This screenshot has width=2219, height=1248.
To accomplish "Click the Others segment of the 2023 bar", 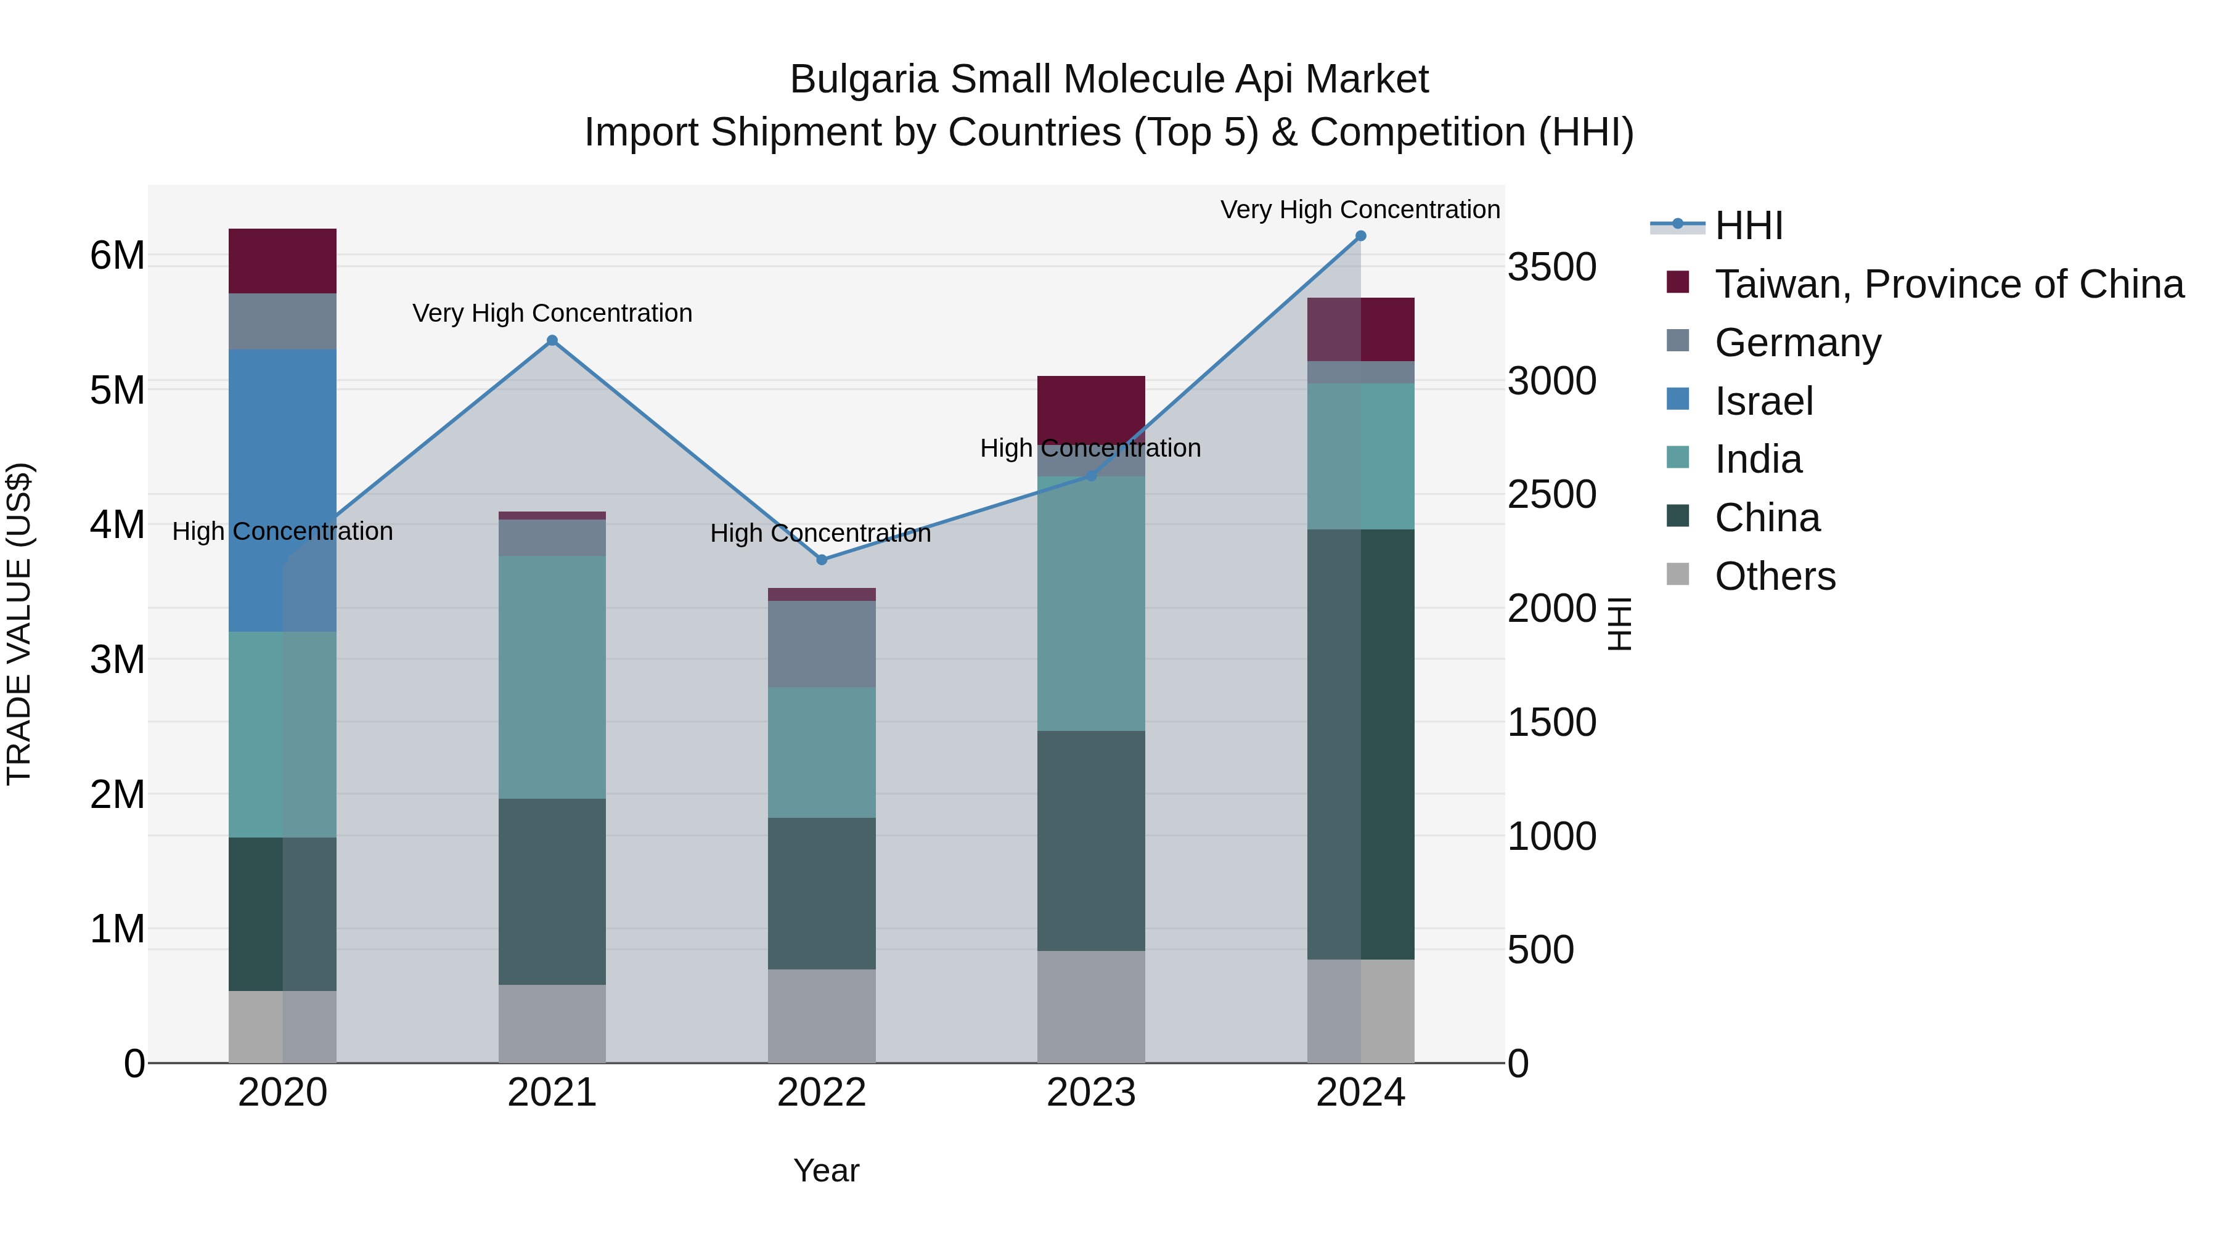I will (x=1092, y=1007).
